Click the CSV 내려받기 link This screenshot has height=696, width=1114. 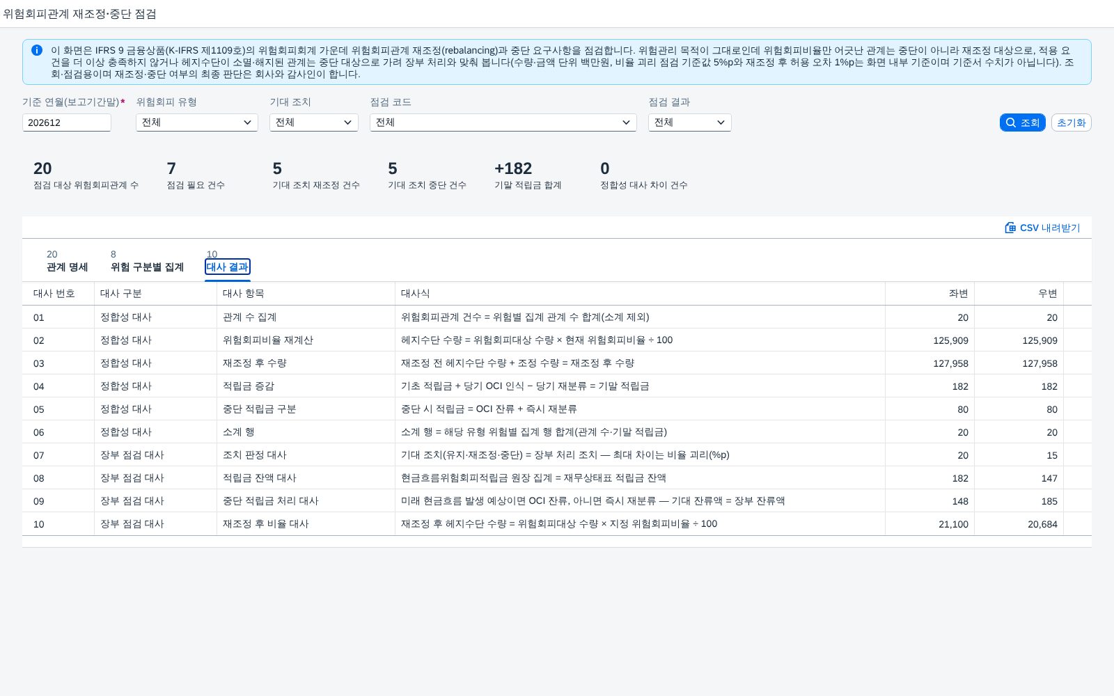[1042, 228]
